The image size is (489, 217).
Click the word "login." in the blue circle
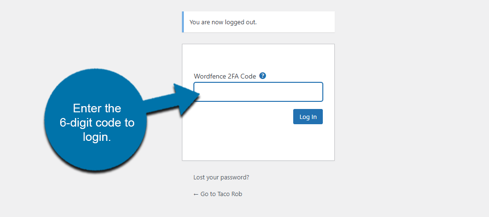pyautogui.click(x=97, y=137)
